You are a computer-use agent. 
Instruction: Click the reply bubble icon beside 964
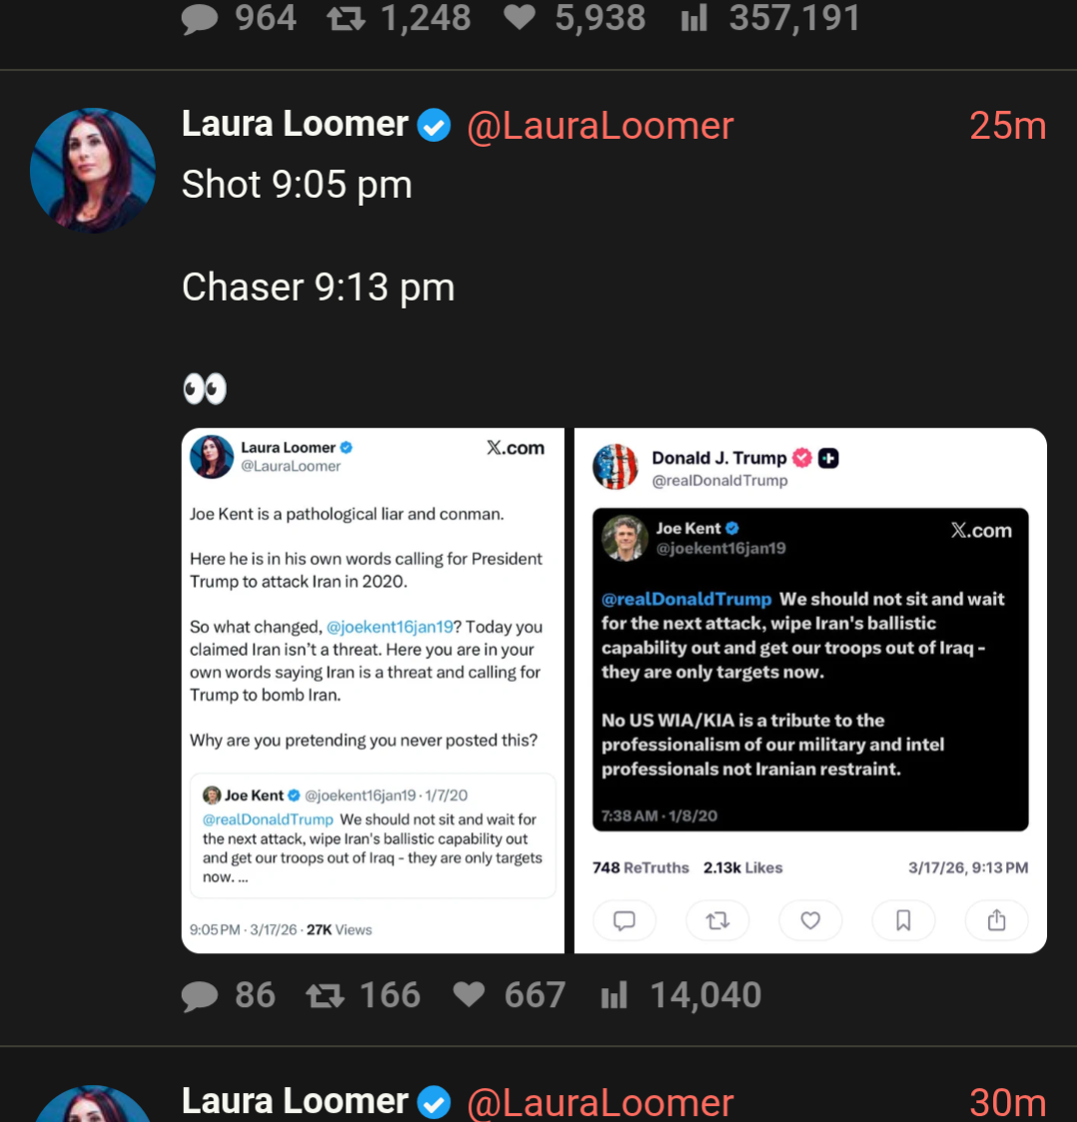click(200, 19)
